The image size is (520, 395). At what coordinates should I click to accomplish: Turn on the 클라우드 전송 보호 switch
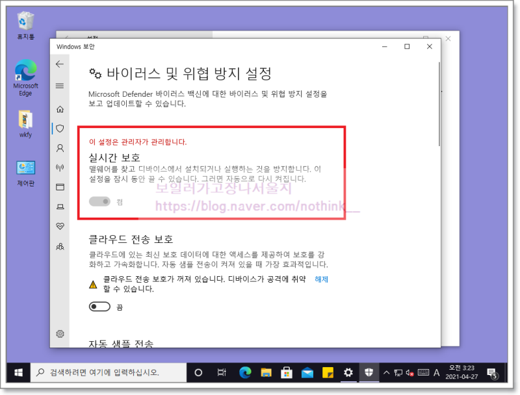tap(99, 307)
